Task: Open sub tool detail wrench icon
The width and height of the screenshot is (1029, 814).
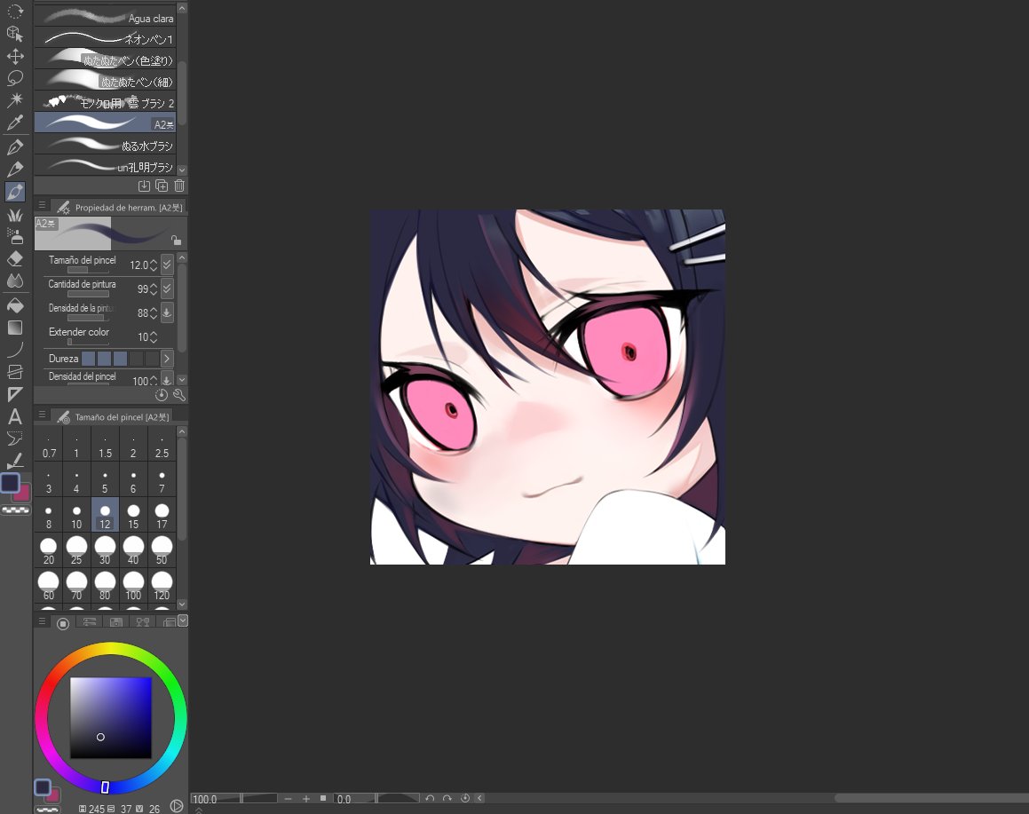Action: [x=178, y=395]
